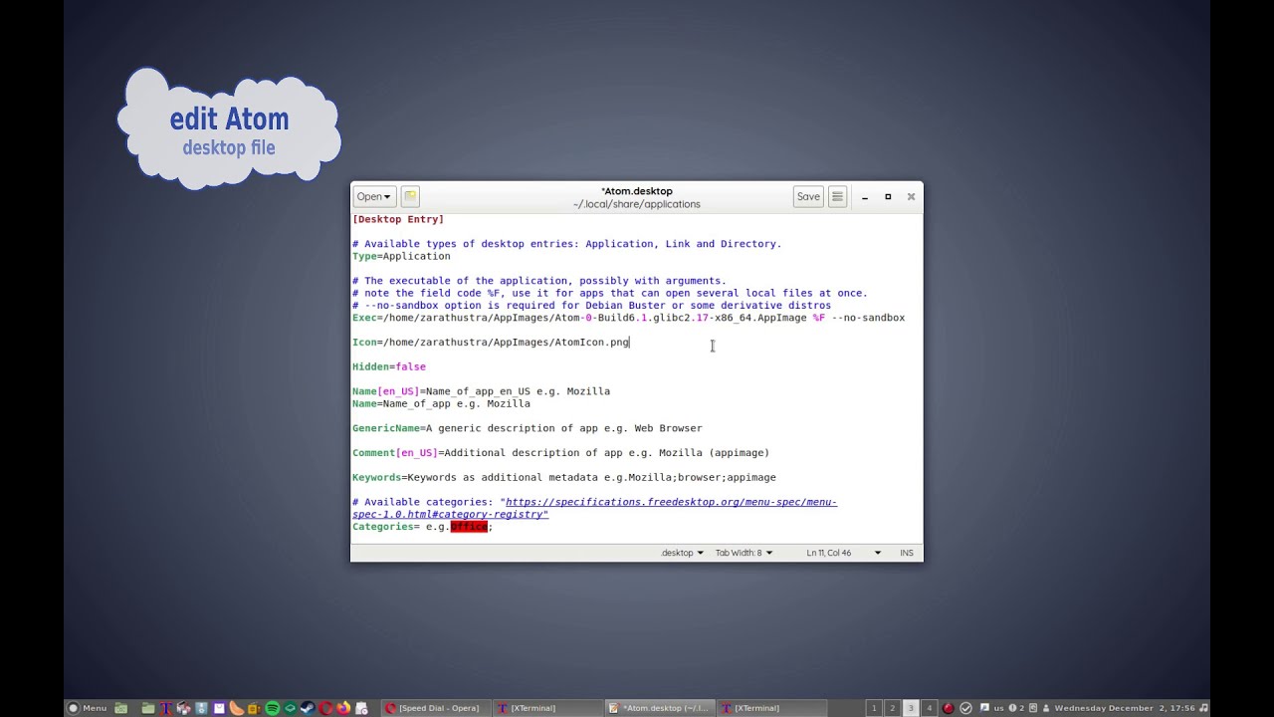Close the Atom.desktop editor window
The image size is (1274, 717).
(911, 197)
